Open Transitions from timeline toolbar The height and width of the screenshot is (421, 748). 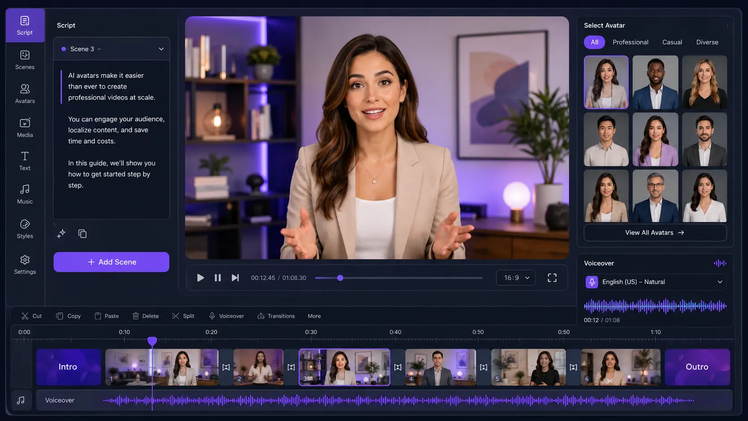coord(276,316)
